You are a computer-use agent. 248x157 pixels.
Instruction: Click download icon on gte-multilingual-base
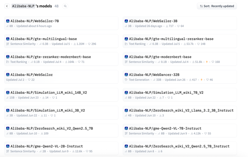(x=75, y=44)
